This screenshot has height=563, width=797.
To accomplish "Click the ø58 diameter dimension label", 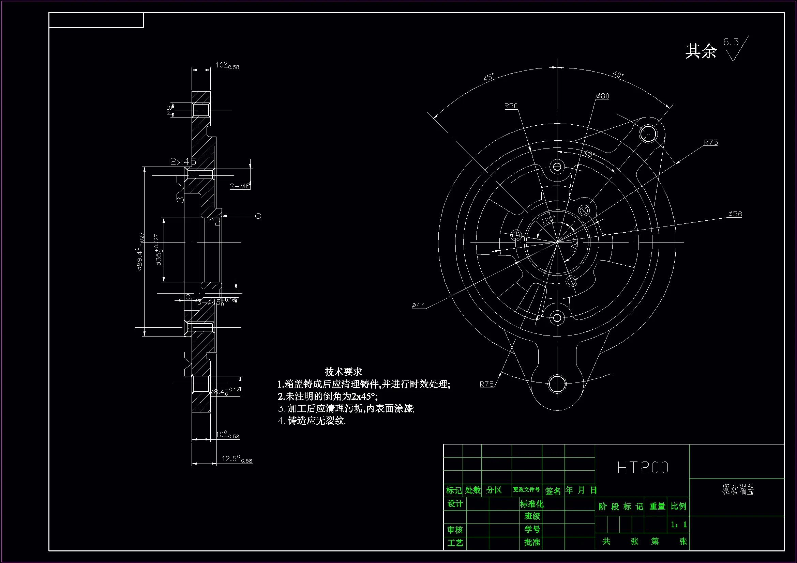I will coord(735,214).
